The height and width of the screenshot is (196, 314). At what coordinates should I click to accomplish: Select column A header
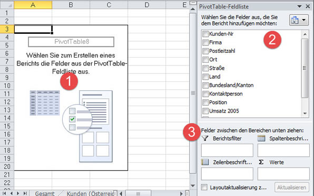tap(33, 5)
